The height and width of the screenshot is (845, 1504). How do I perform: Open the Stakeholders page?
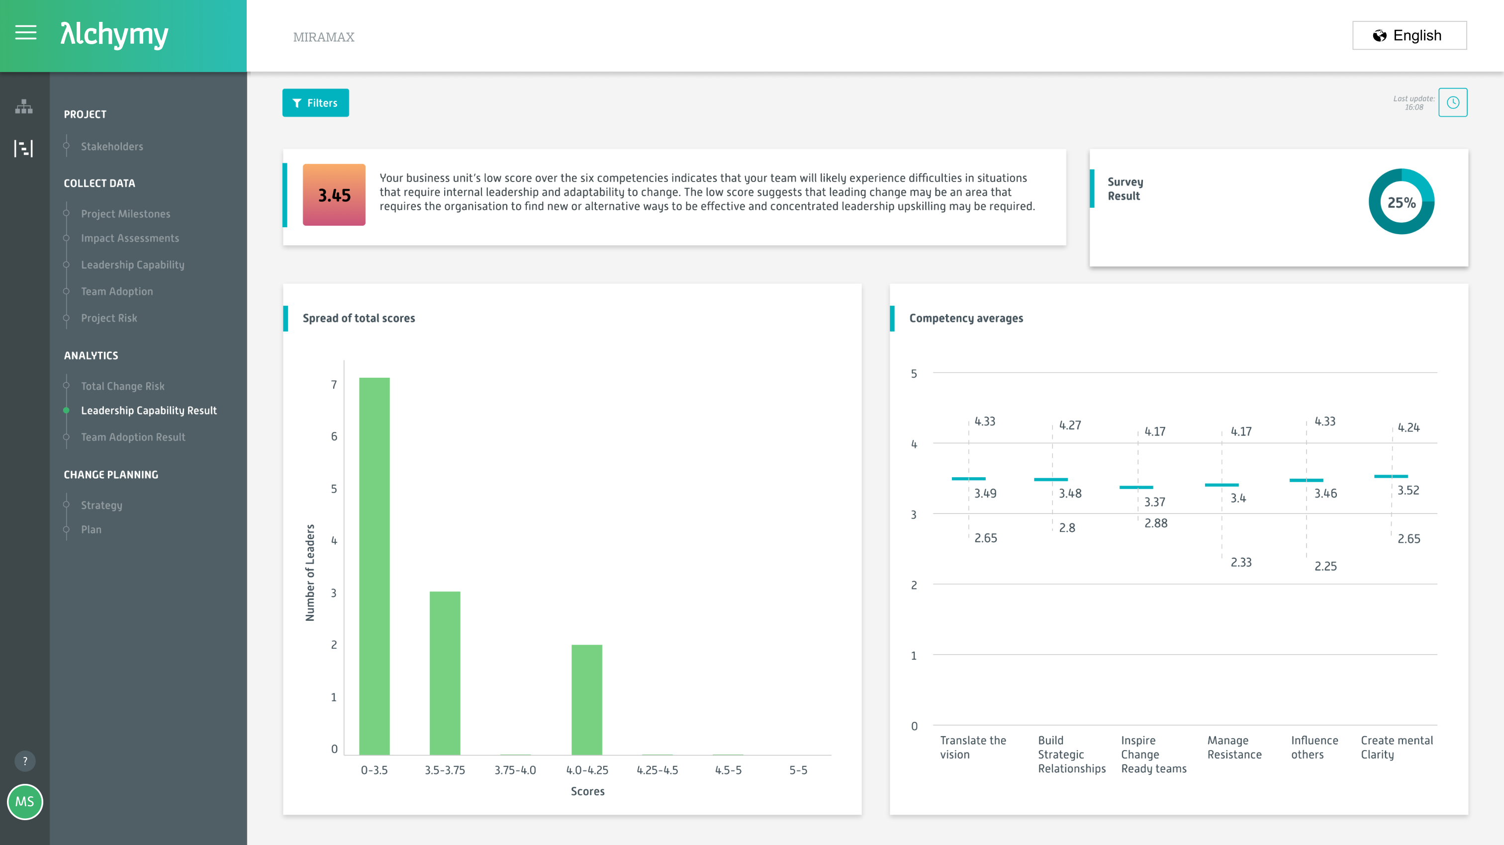(x=112, y=146)
